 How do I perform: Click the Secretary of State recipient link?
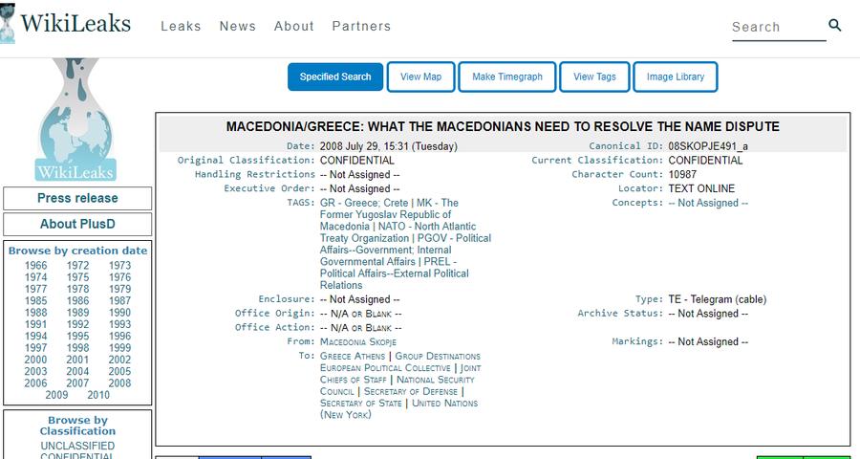361,404
